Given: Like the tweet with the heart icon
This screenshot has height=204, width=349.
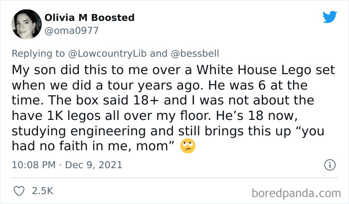Looking at the screenshot, I should [x=20, y=191].
